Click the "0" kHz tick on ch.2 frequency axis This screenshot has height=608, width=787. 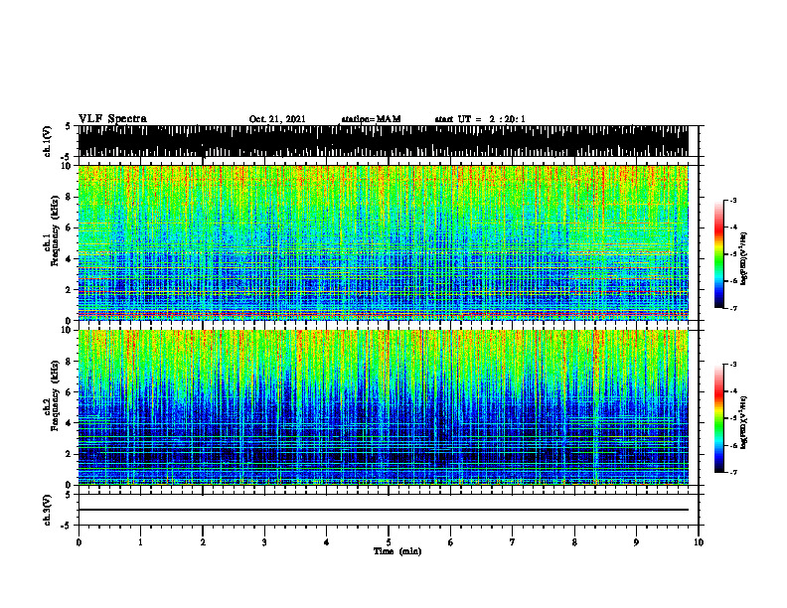click(70, 485)
